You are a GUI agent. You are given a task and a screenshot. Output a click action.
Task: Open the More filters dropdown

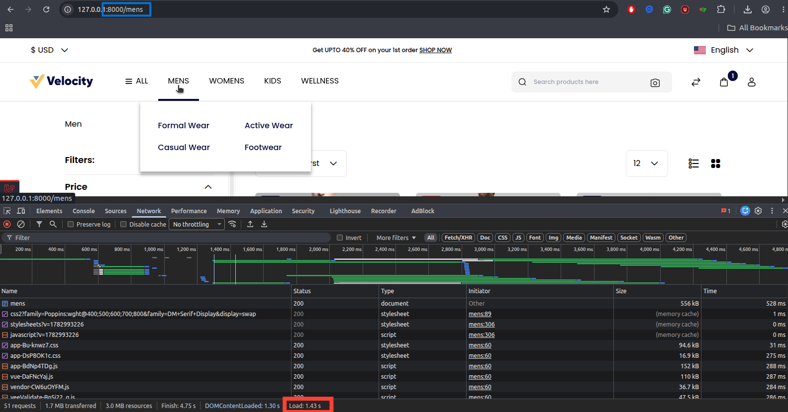tap(396, 238)
